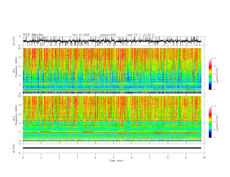
Task: Click inside the ch.1 spectrogram panel
Action: point(112,71)
